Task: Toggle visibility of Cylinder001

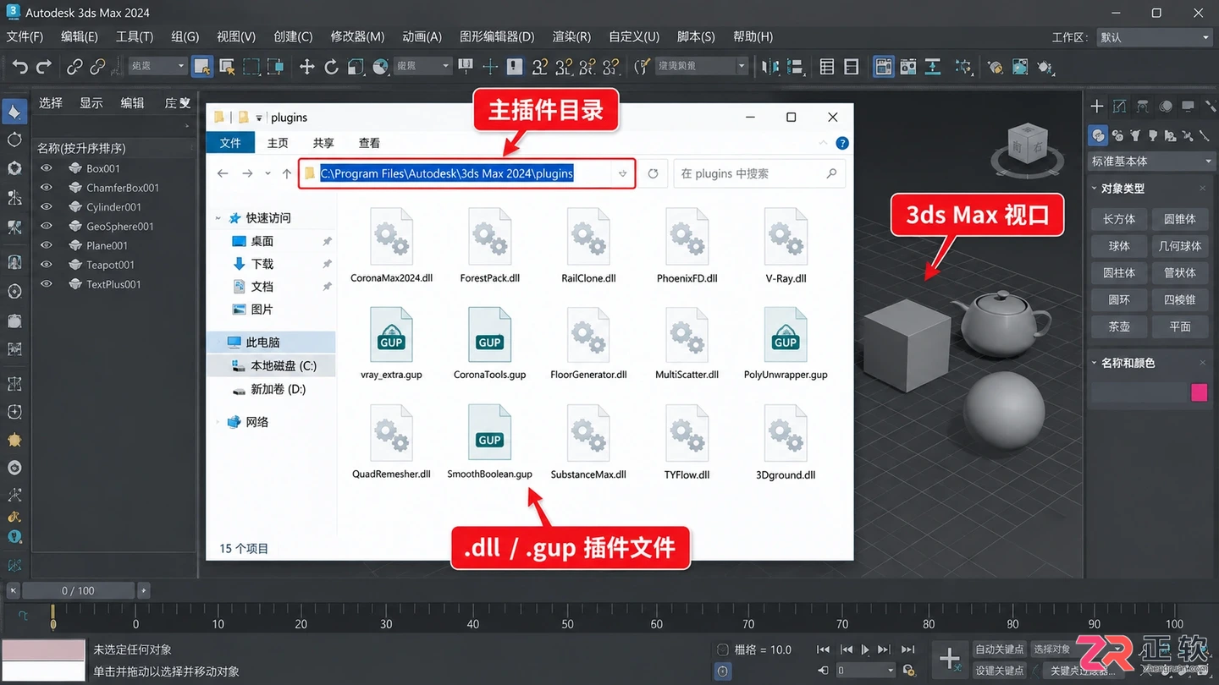Action: pyautogui.click(x=47, y=207)
